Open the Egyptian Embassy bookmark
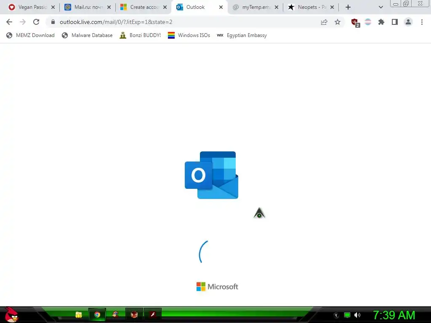This screenshot has width=431, height=323. (x=242, y=35)
